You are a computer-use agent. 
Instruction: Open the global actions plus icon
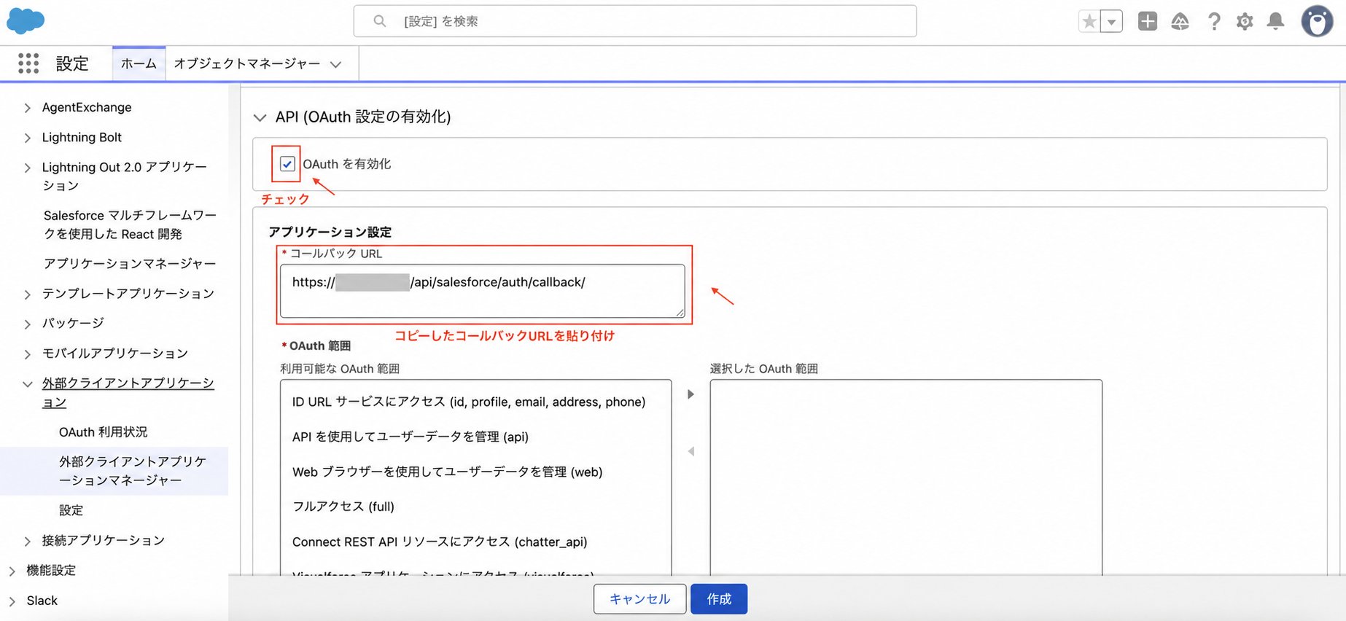tap(1148, 21)
